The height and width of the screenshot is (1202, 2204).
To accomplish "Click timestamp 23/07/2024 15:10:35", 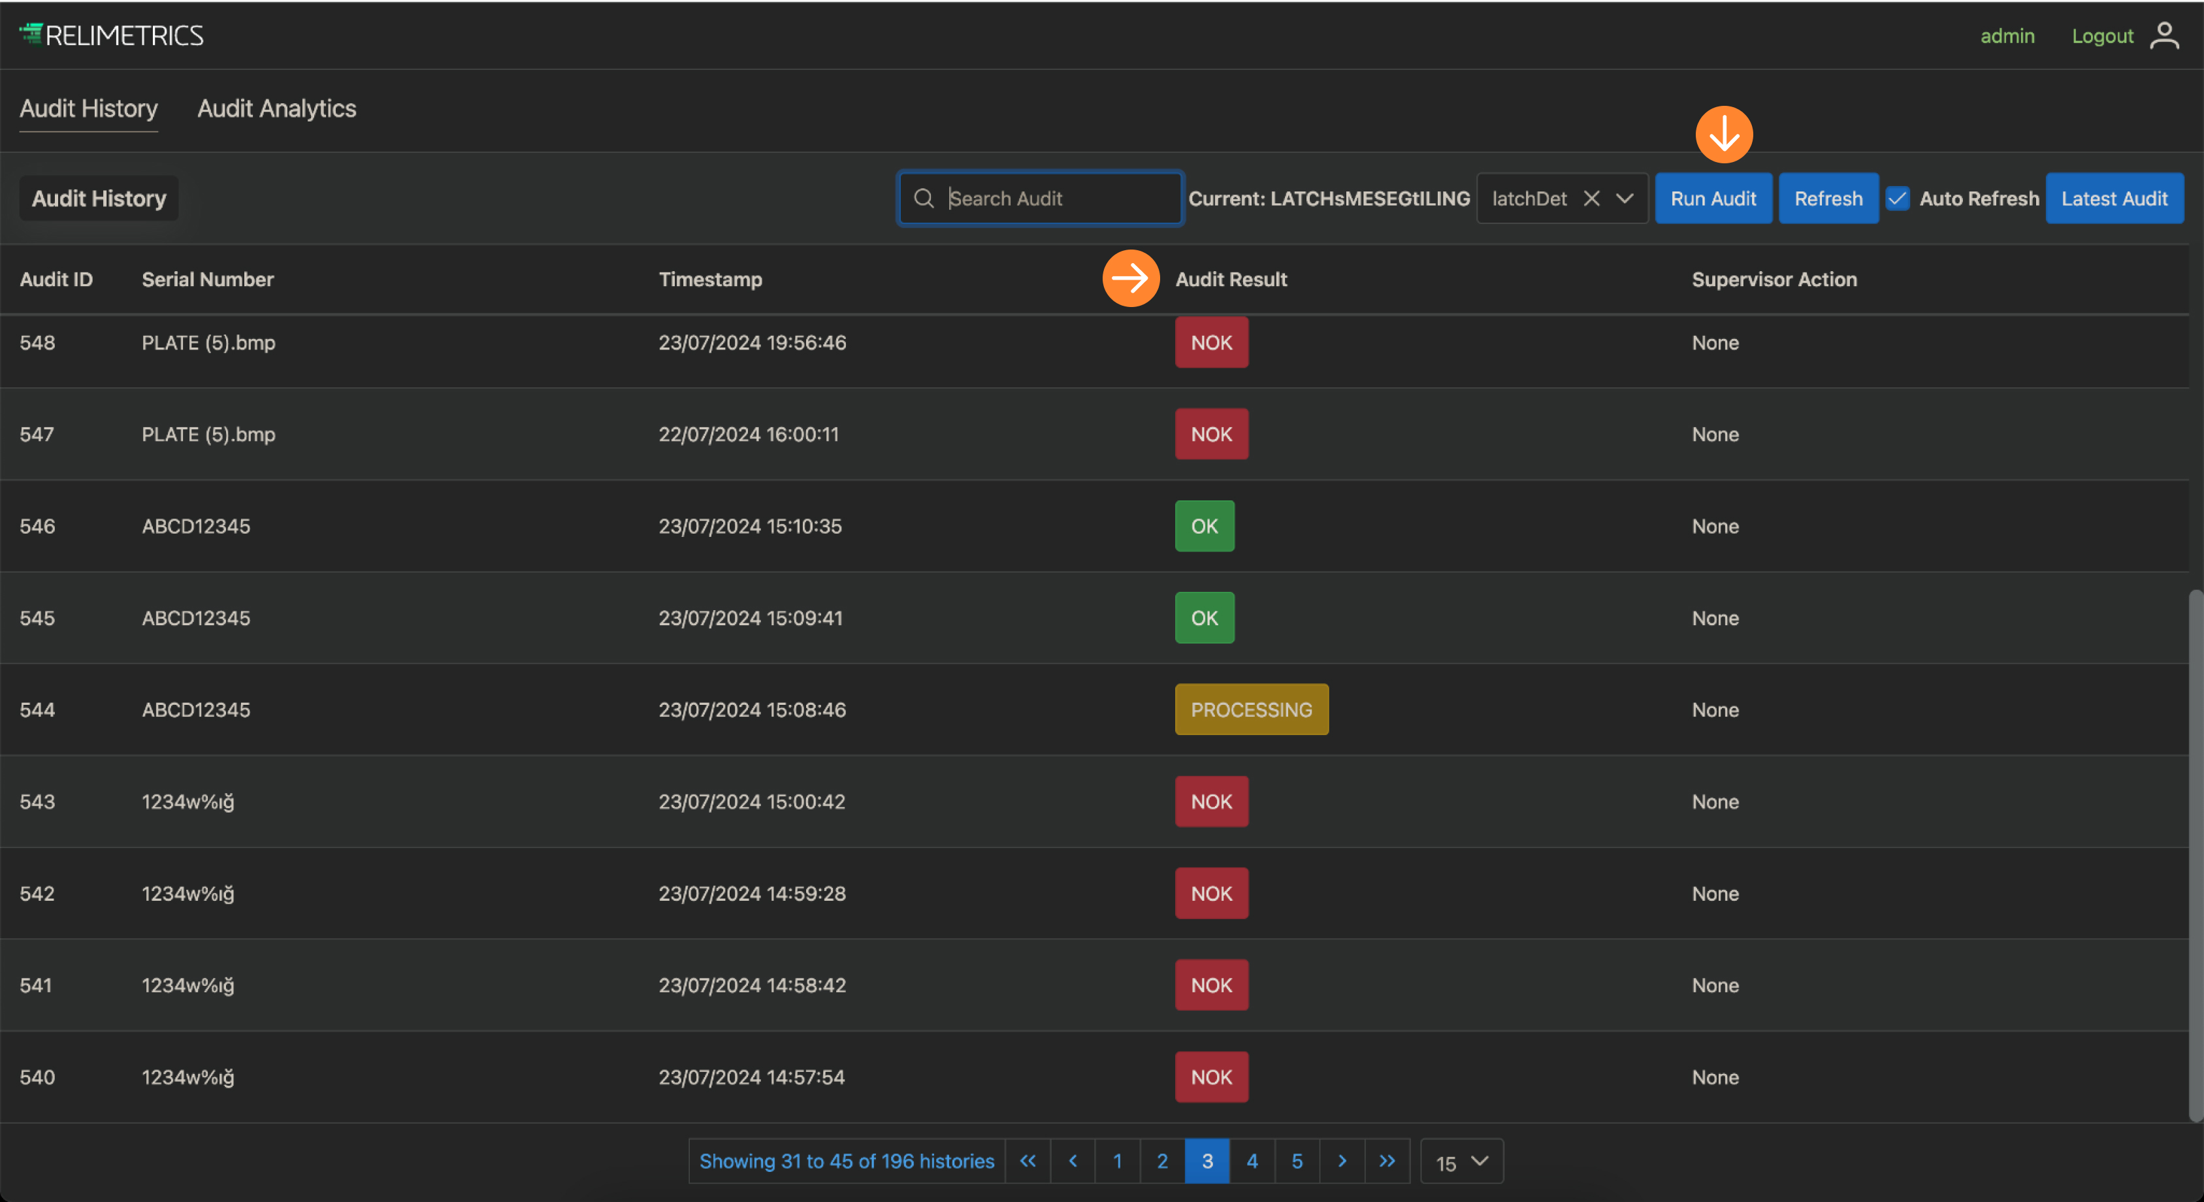I will pyautogui.click(x=751, y=526).
